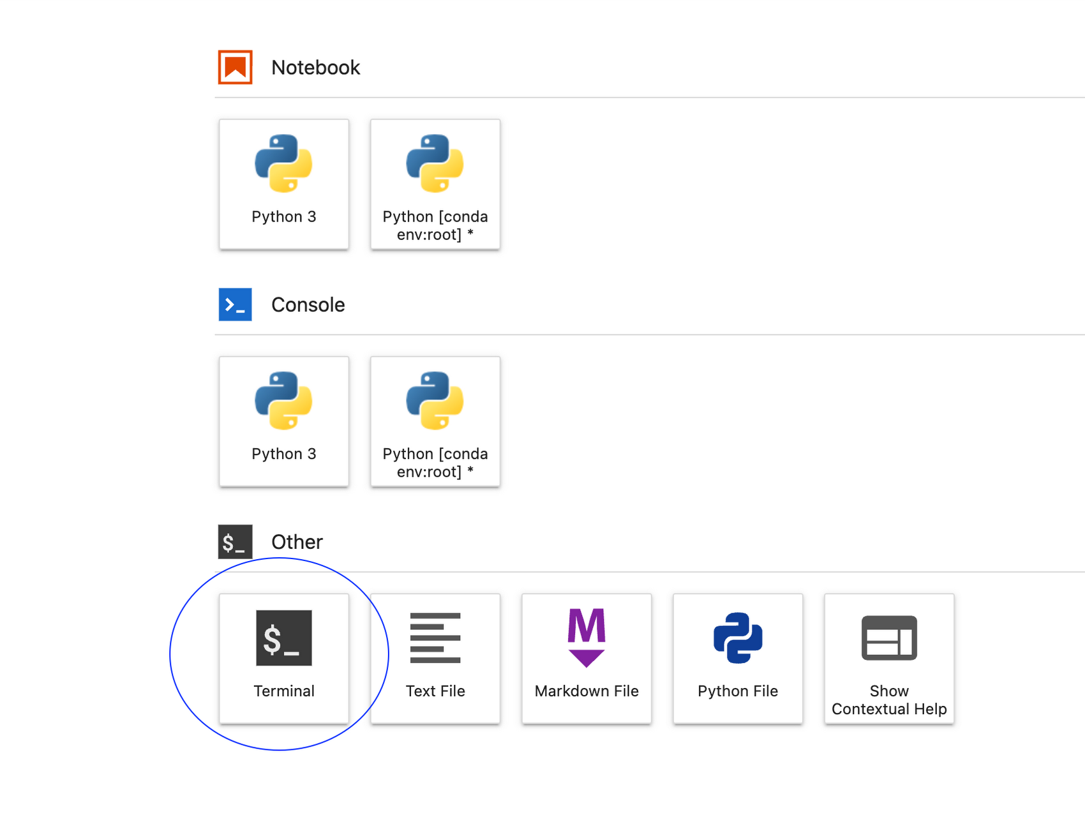Start a Python 3 console
The width and height of the screenshot is (1085, 831).
[x=284, y=421]
